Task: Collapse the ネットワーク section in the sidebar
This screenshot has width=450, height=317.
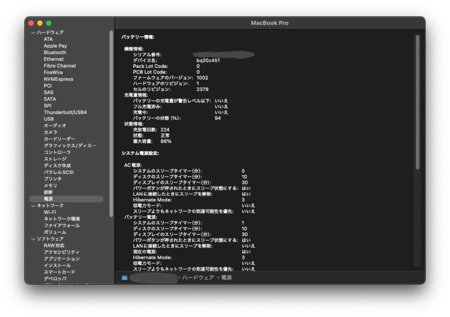Action: point(33,205)
